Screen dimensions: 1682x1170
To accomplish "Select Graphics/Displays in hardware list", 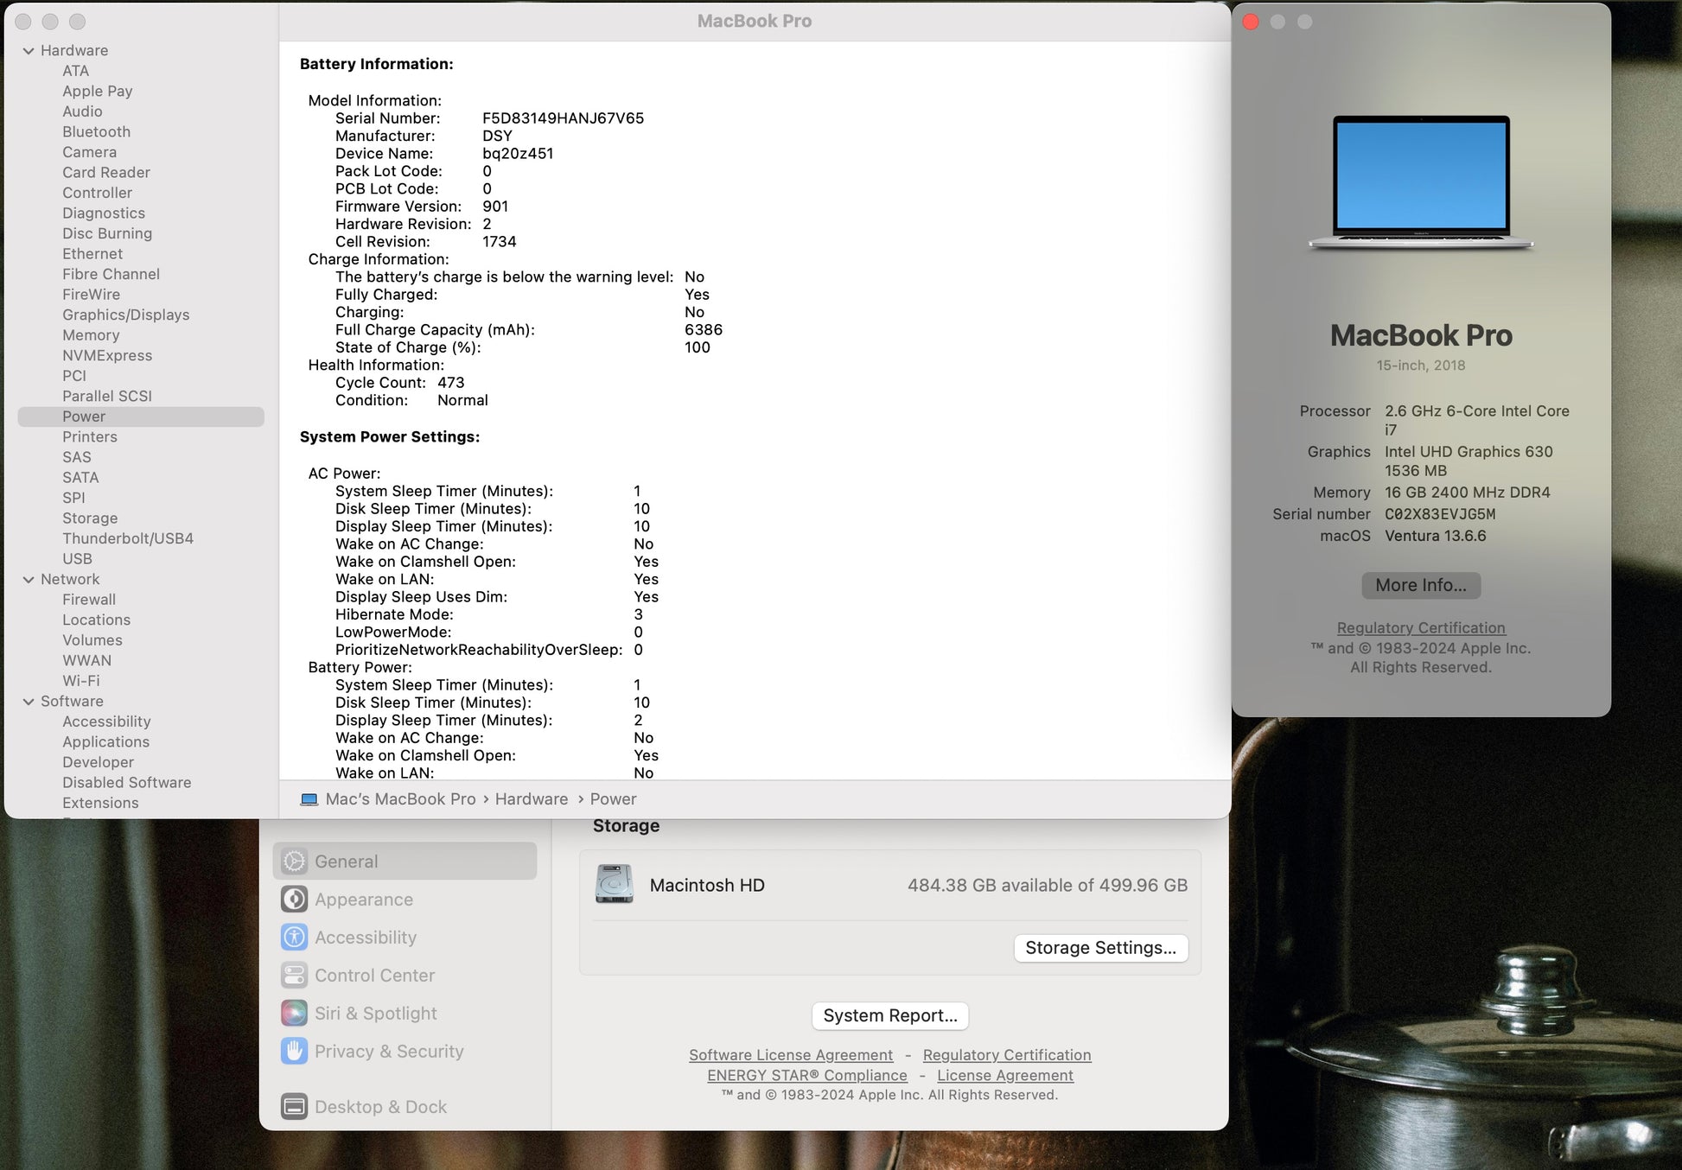I will coord(125,315).
